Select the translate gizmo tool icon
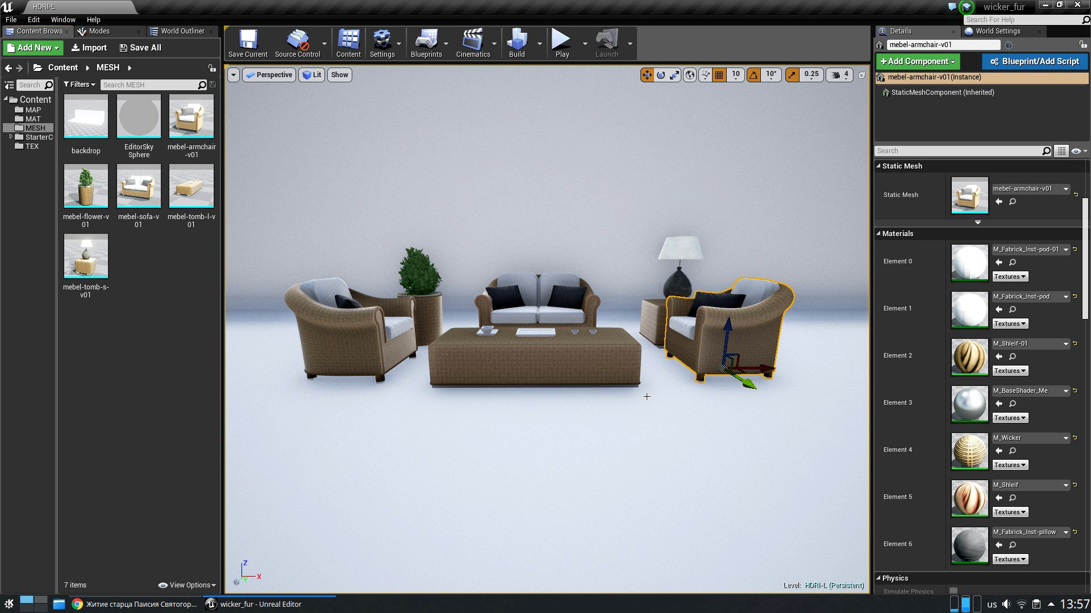Screen dimensions: 1091x613 point(647,75)
